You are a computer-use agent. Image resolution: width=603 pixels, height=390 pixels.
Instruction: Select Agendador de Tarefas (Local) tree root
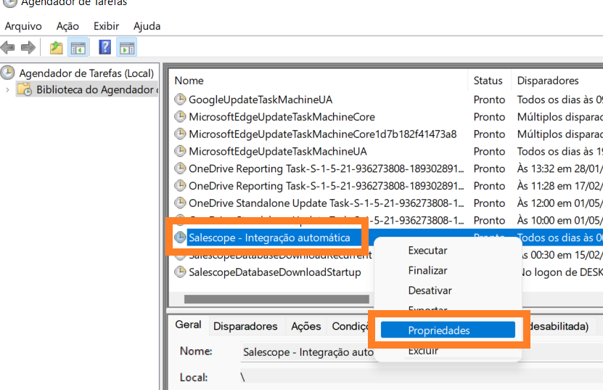coord(86,73)
